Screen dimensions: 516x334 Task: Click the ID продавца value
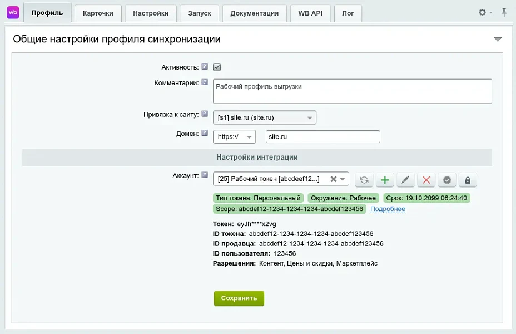[321, 244]
